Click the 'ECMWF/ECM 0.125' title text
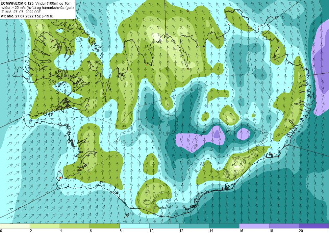The image size is (329, 233). point(16,3)
